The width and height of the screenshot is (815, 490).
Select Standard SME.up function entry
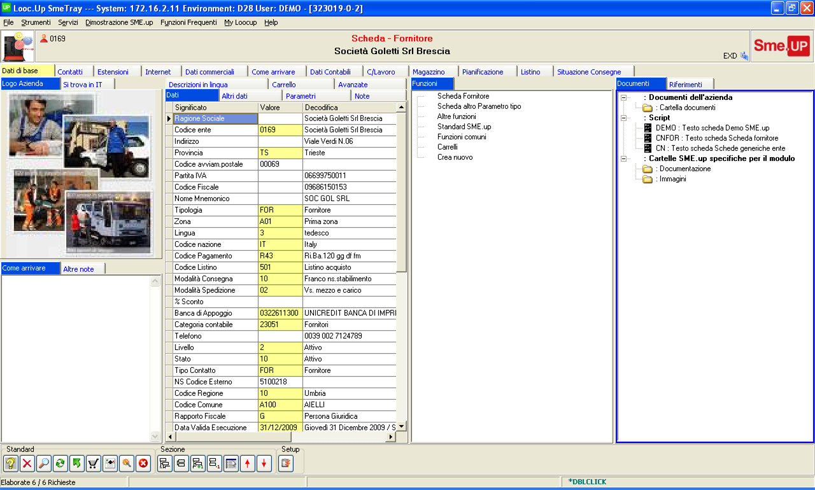(x=464, y=127)
